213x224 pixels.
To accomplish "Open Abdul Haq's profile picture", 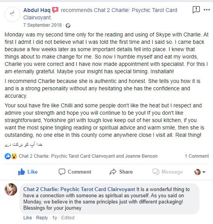I will coord(12,14).
